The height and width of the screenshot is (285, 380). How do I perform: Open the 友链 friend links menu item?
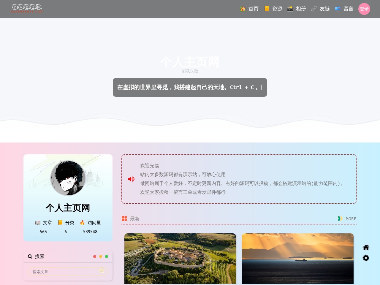point(320,9)
